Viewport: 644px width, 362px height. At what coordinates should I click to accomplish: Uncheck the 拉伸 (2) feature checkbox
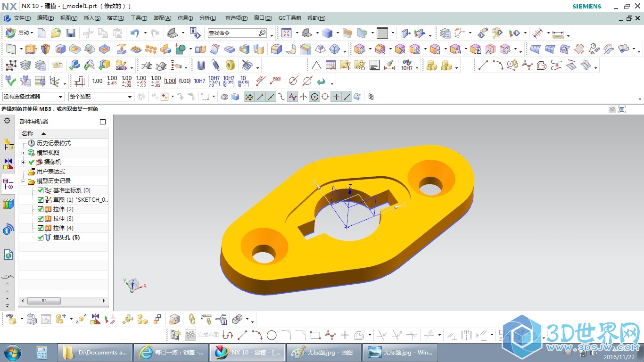[40, 209]
